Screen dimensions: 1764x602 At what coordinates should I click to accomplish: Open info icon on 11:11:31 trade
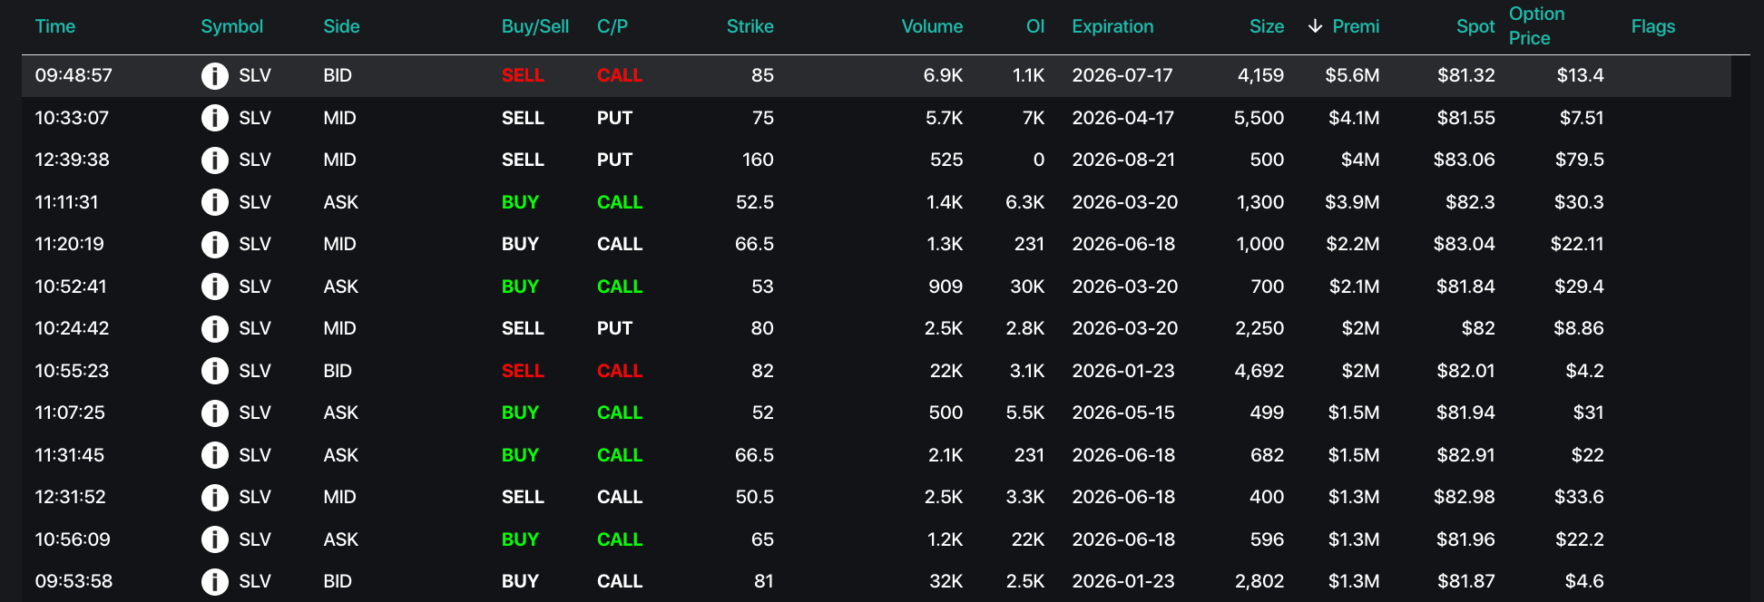pyautogui.click(x=214, y=202)
